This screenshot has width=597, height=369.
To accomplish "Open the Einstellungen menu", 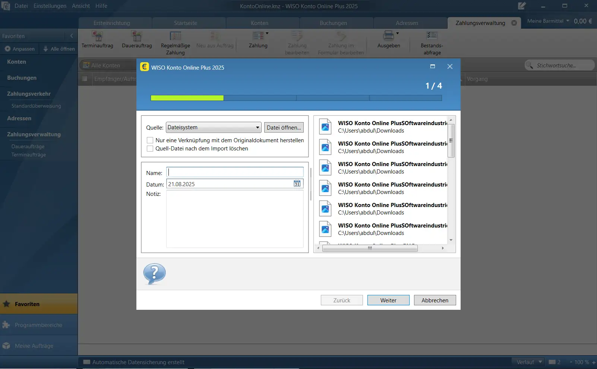I will [x=50, y=6].
